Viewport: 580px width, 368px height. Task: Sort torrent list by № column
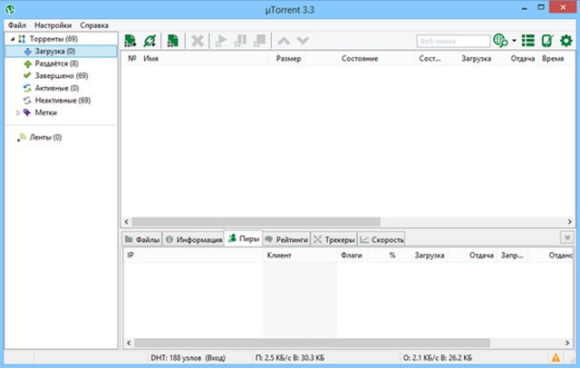click(132, 58)
